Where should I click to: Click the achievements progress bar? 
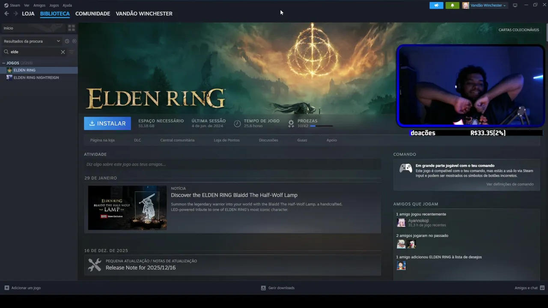321,126
